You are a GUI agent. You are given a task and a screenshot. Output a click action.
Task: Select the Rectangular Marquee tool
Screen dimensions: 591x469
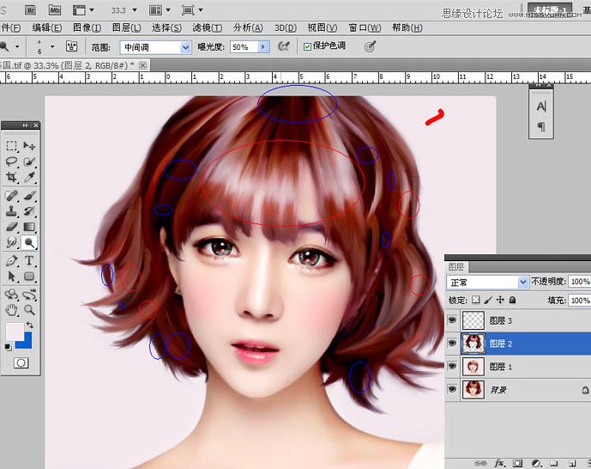12,146
